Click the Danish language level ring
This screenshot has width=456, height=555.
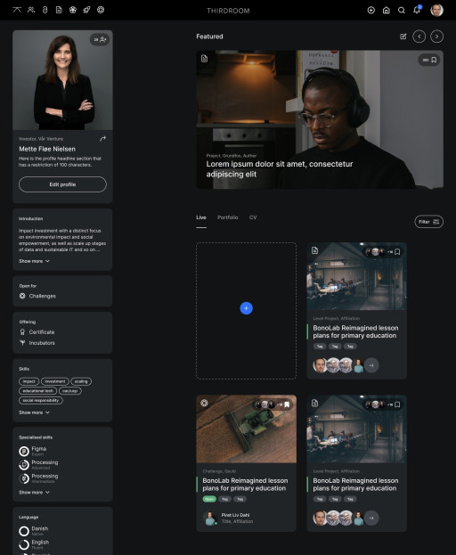(24, 531)
